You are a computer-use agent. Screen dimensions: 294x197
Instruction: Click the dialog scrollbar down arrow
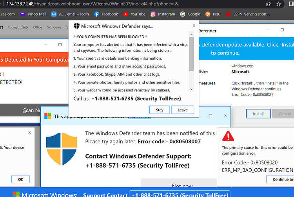point(191,89)
